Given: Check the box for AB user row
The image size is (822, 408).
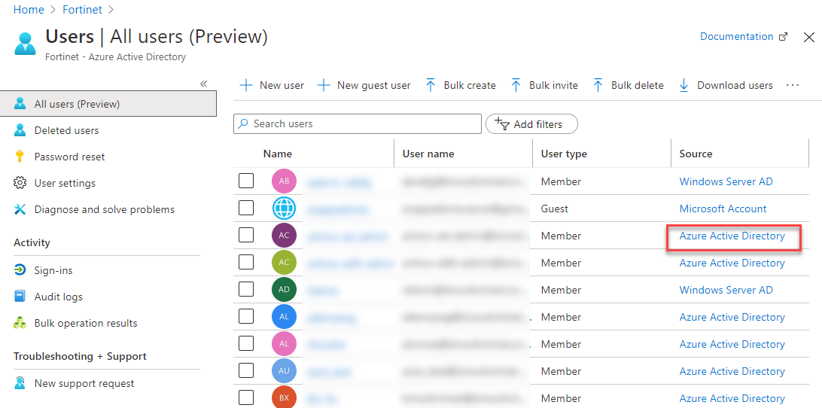Looking at the screenshot, I should point(246,181).
